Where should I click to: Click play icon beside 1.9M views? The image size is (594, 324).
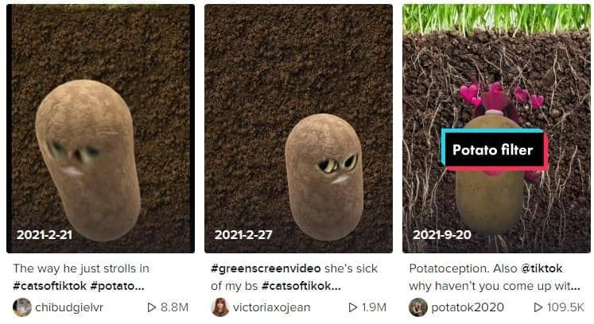pyautogui.click(x=353, y=307)
